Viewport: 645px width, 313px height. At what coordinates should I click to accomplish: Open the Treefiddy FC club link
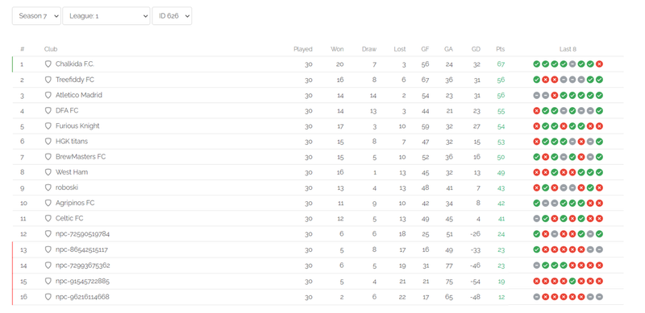point(75,80)
